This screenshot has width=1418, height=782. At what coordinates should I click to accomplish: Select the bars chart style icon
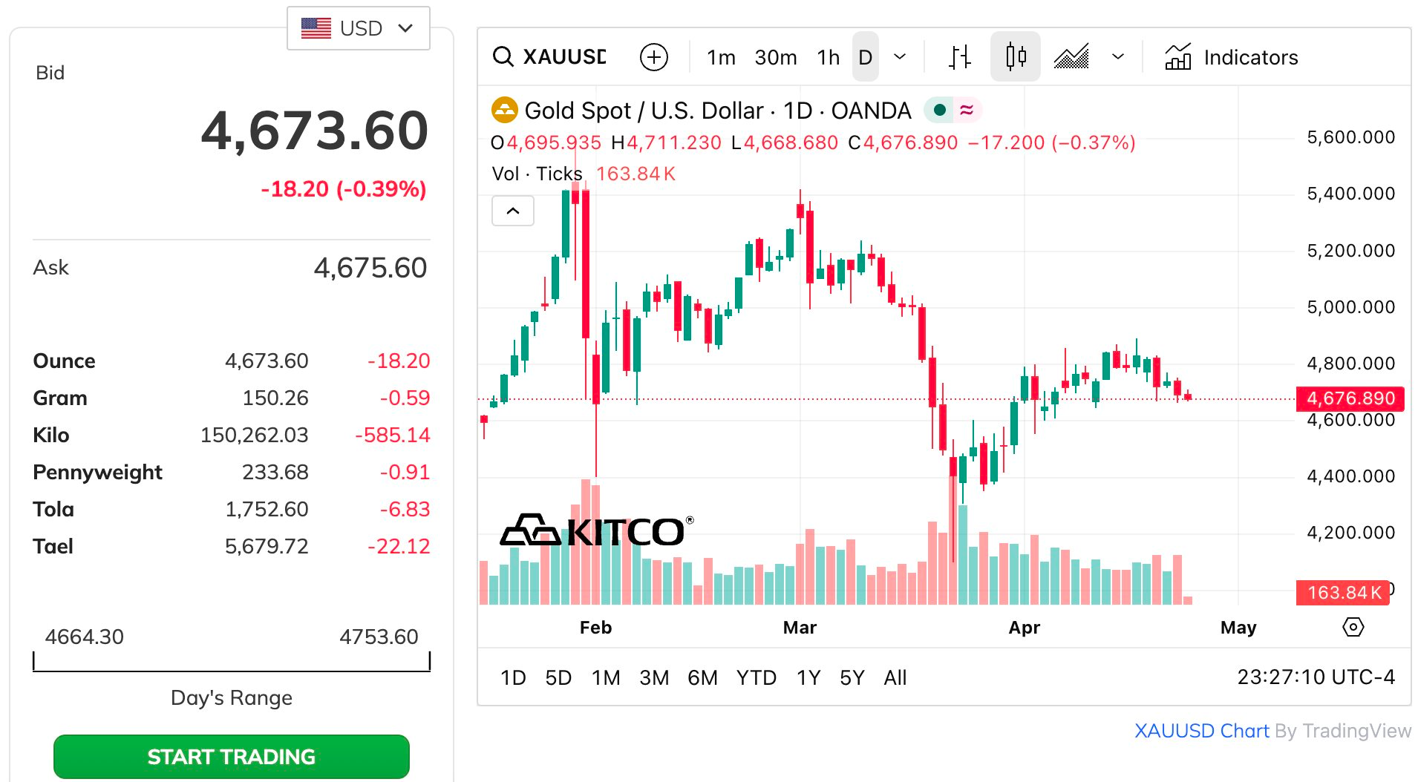959,57
